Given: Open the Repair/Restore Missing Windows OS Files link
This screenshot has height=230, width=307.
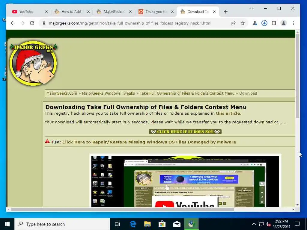Looking at the screenshot, I should [149, 142].
